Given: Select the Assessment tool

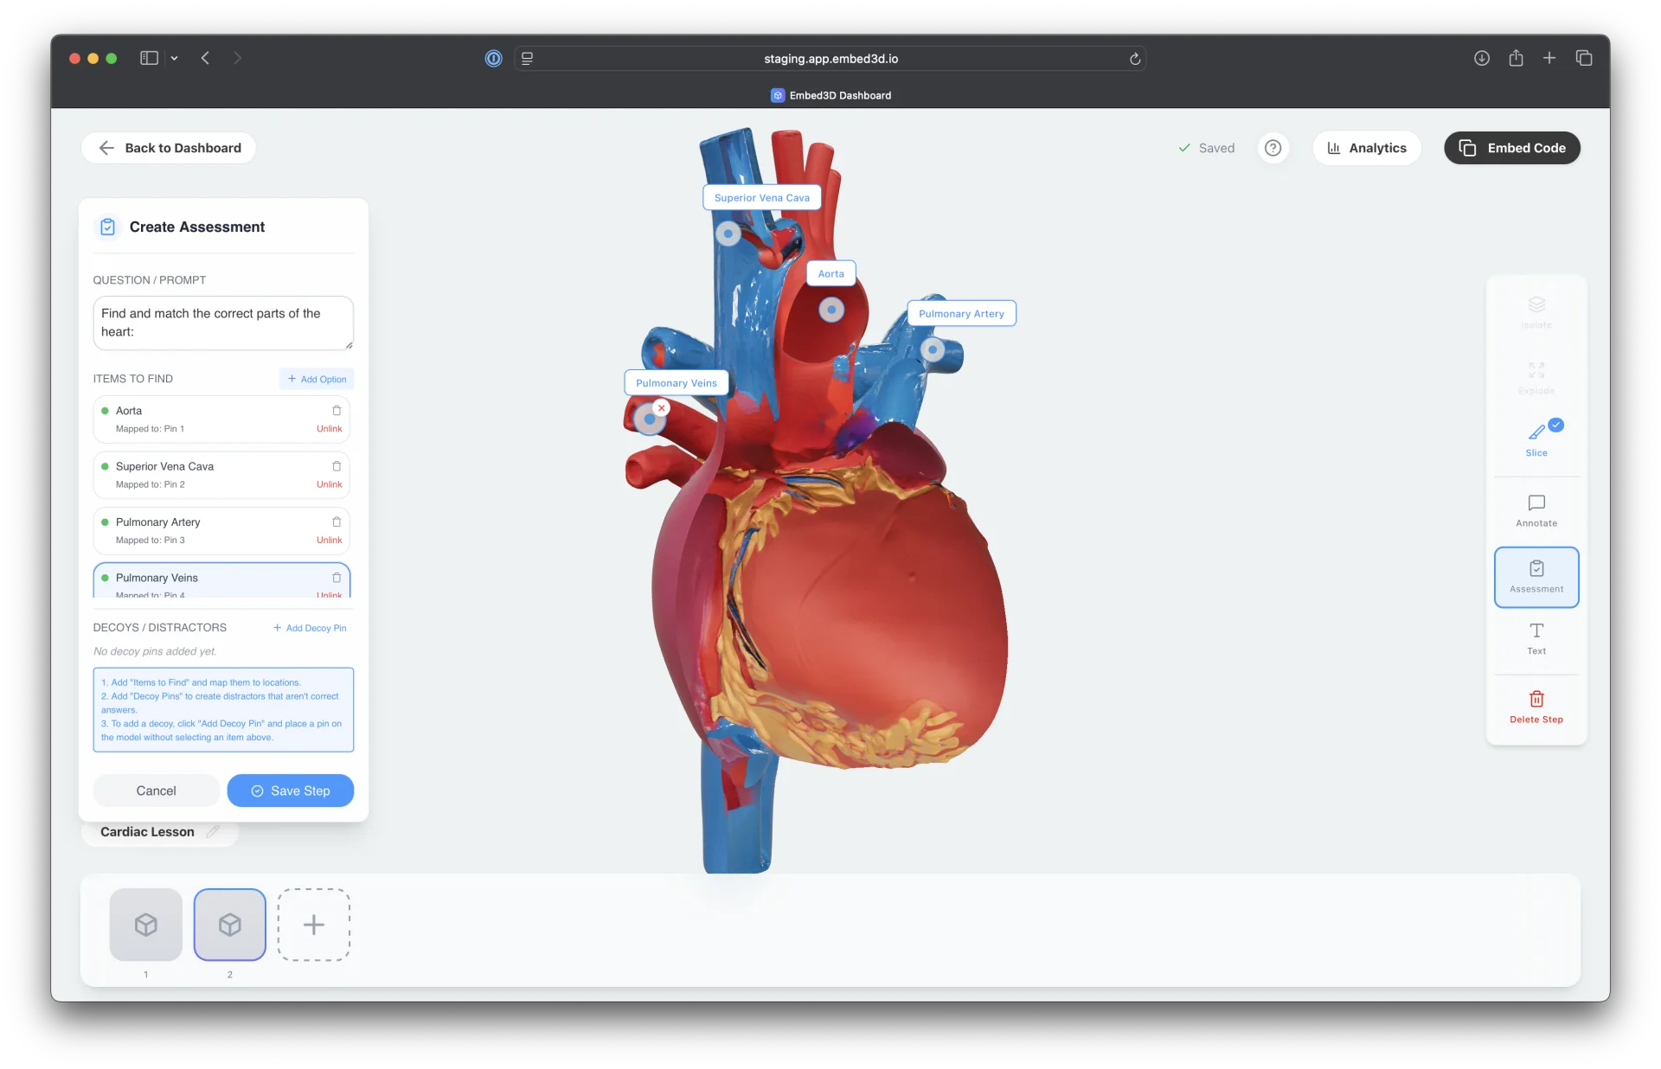Looking at the screenshot, I should tap(1536, 577).
